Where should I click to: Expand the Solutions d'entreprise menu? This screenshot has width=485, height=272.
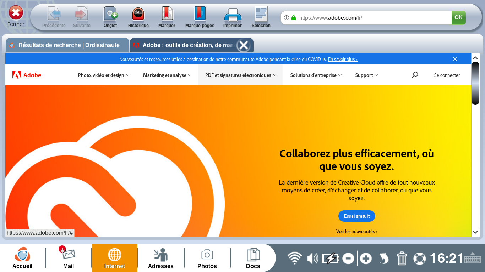[x=316, y=75]
